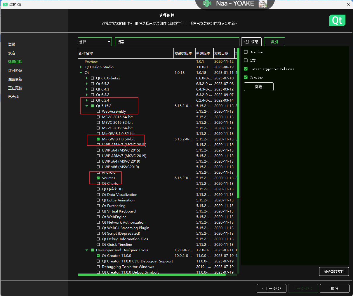
Task: Expand the Qt Design Studio node
Action: click(x=81, y=67)
